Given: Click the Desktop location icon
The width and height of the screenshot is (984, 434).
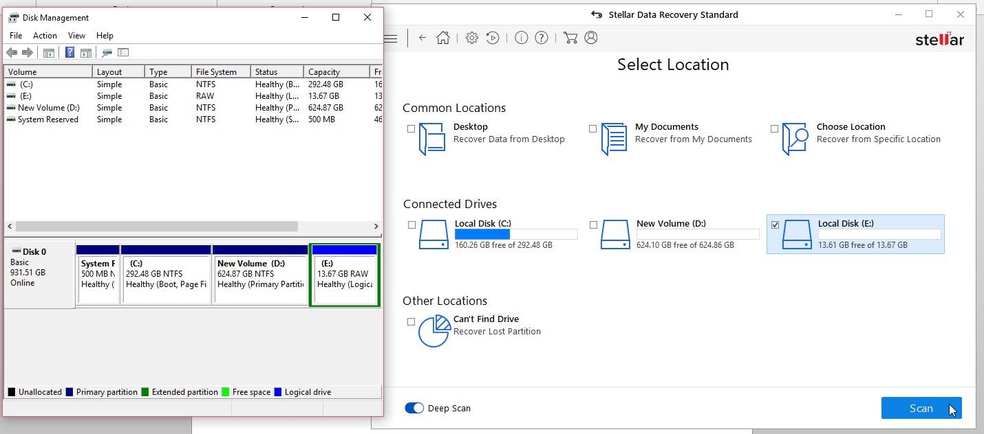Looking at the screenshot, I should click(x=432, y=139).
